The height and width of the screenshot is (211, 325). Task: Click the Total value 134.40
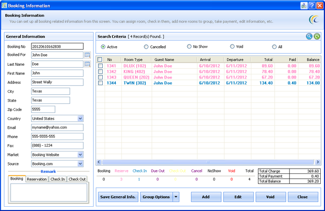coord(266,83)
